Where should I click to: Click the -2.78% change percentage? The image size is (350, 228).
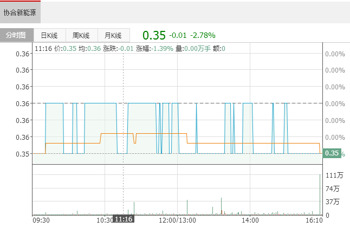[203, 36]
